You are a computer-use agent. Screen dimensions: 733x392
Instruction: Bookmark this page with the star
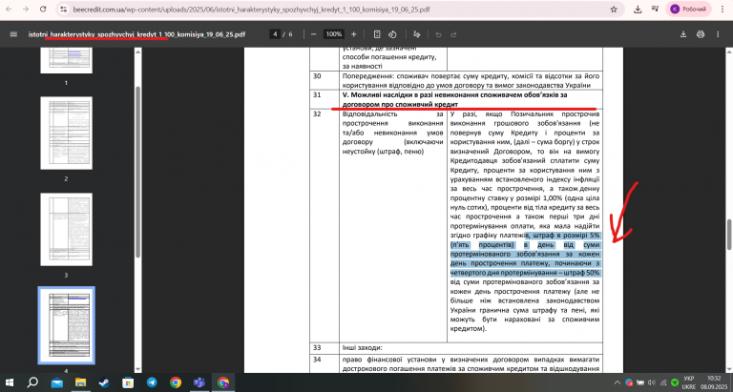pyautogui.click(x=614, y=10)
